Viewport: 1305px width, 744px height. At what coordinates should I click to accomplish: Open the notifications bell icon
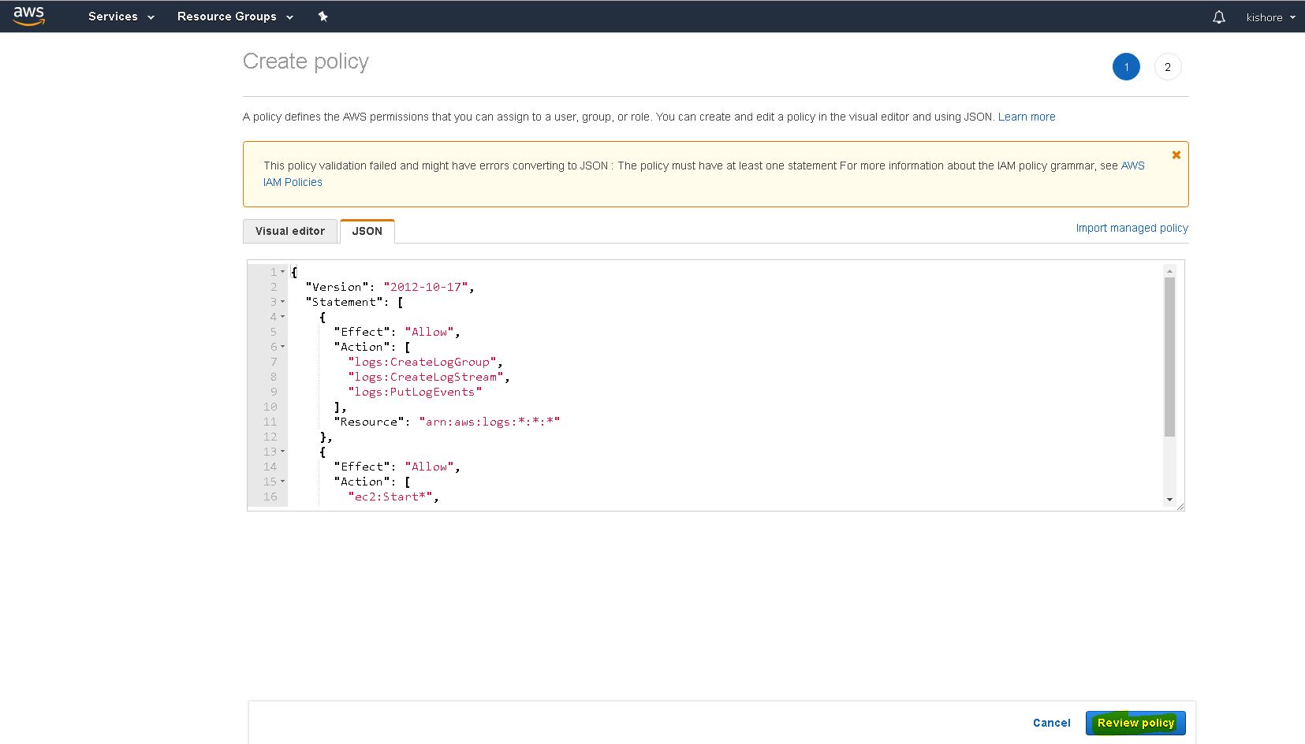pyautogui.click(x=1218, y=17)
